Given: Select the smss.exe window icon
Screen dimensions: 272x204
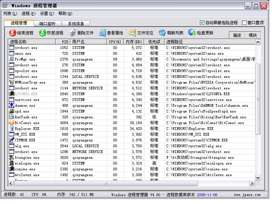Looking at the screenshot, I should pyautogui.click(x=12, y=53).
